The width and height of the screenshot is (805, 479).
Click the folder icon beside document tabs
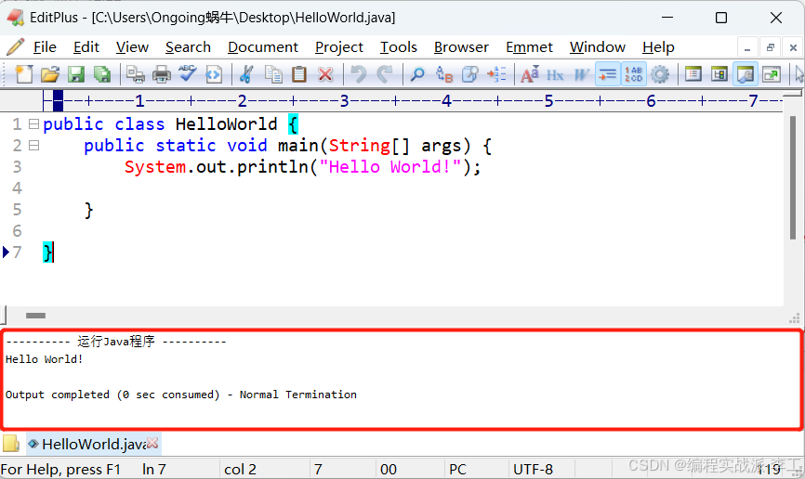click(11, 444)
